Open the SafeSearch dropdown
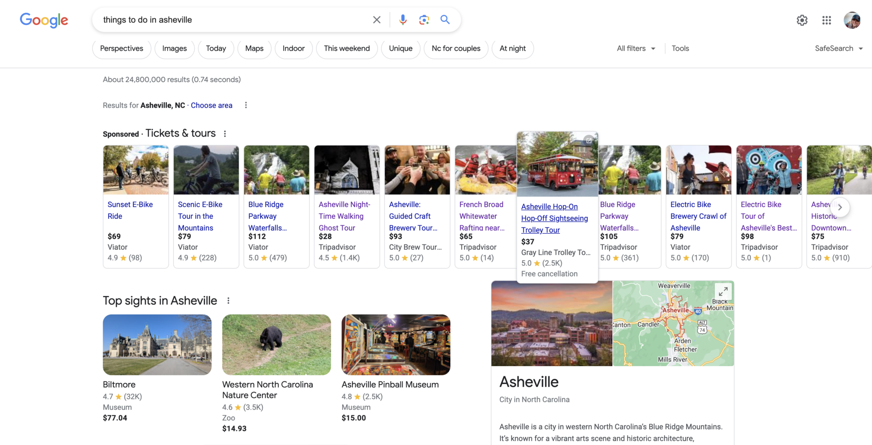Screen dimensions: 872x445 [838, 48]
